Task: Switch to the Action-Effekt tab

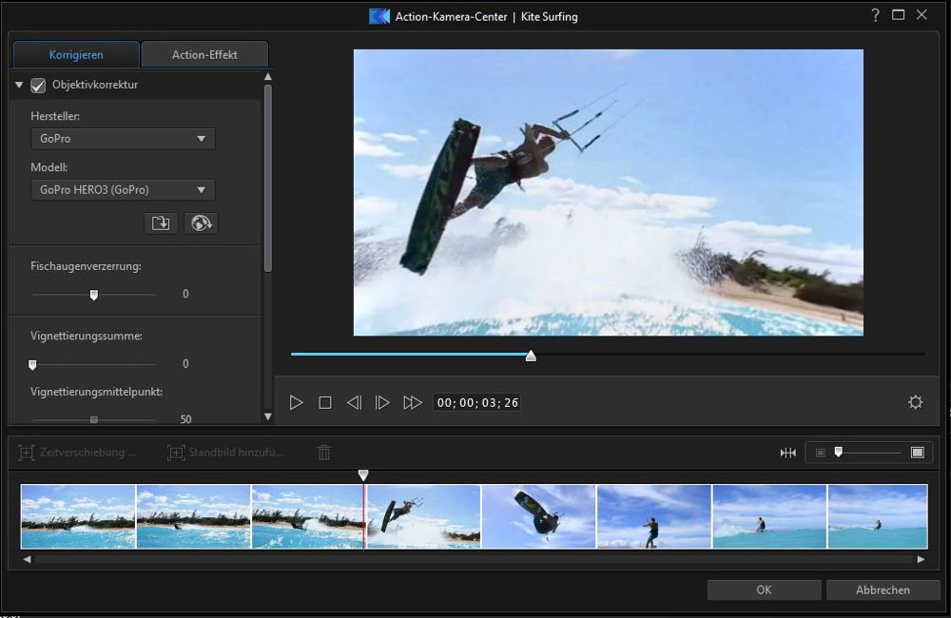Action: point(204,55)
